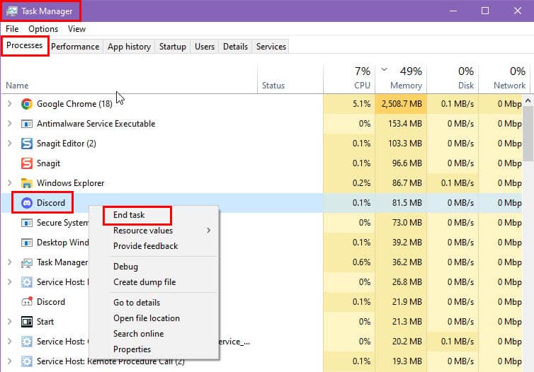Screen dimensions: 534x372
Task: Click the vertical scrollbar thumb
Action: coord(528,133)
